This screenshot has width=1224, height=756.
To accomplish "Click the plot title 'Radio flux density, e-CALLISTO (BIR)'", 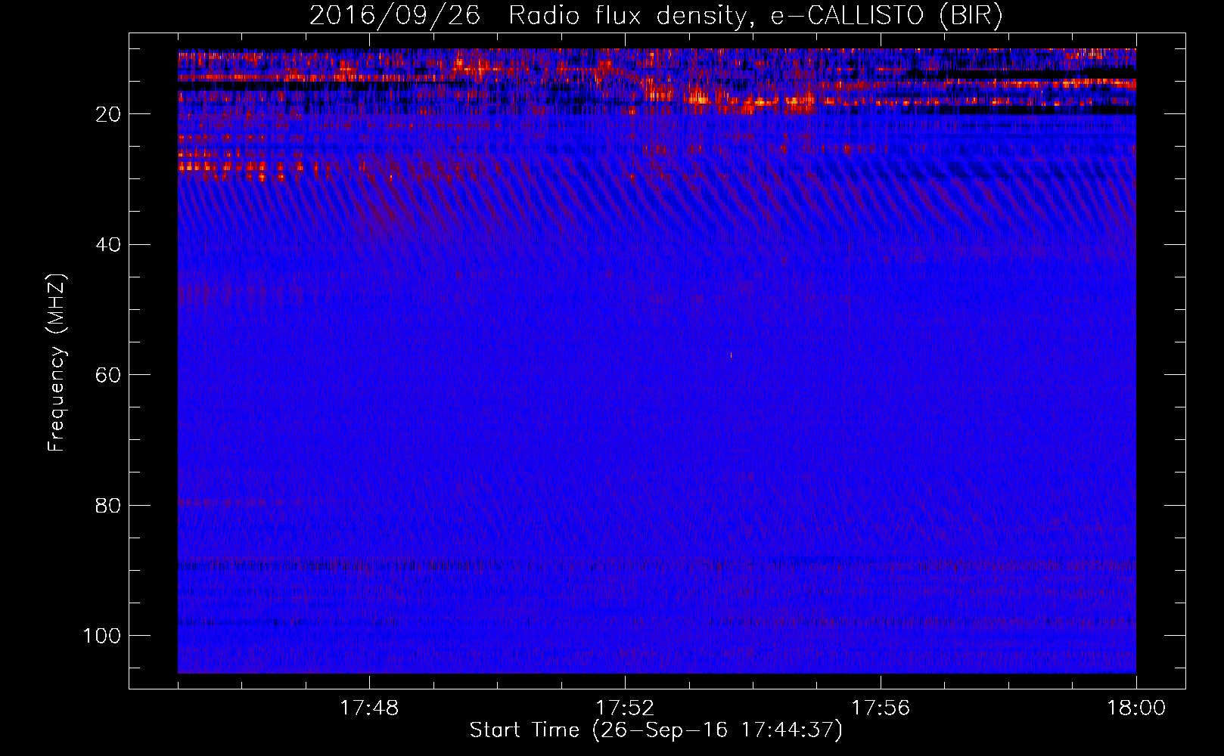I will (756, 15).
